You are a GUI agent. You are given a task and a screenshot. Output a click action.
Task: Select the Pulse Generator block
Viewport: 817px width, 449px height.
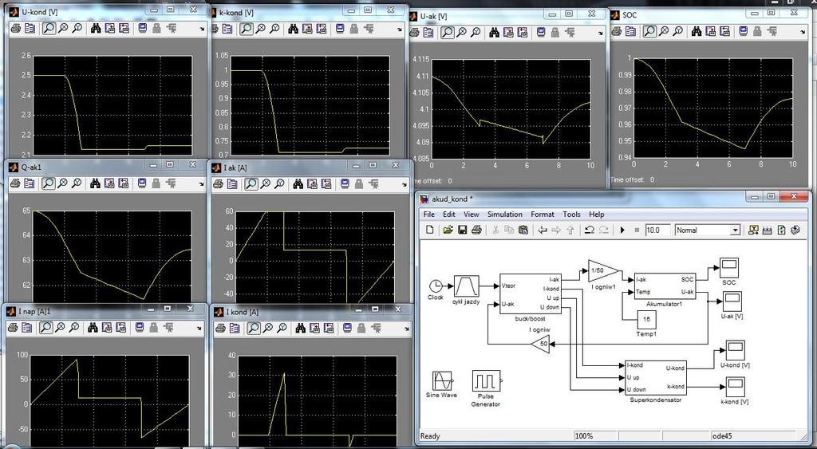pyautogui.click(x=486, y=380)
